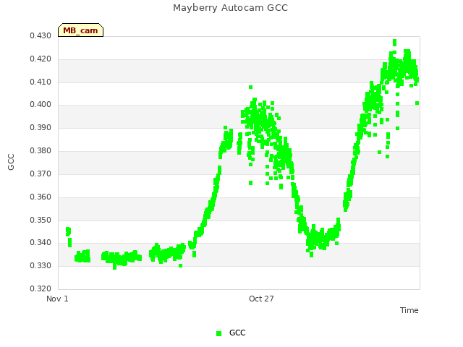Click the highest data point above 0.420
The image size is (463, 347).
[394, 43]
